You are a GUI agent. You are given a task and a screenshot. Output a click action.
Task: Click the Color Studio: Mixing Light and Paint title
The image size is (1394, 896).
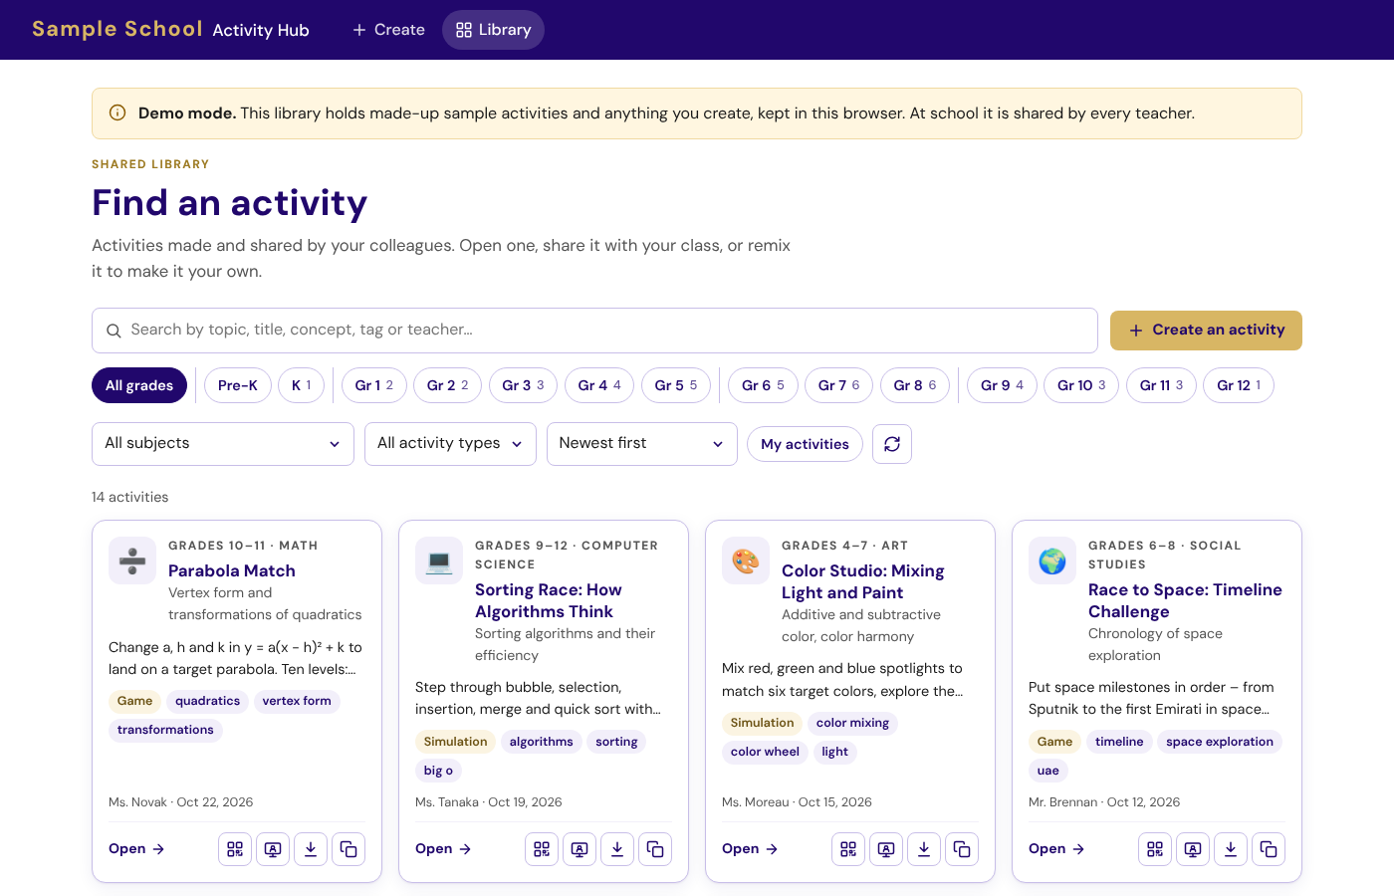[863, 581]
